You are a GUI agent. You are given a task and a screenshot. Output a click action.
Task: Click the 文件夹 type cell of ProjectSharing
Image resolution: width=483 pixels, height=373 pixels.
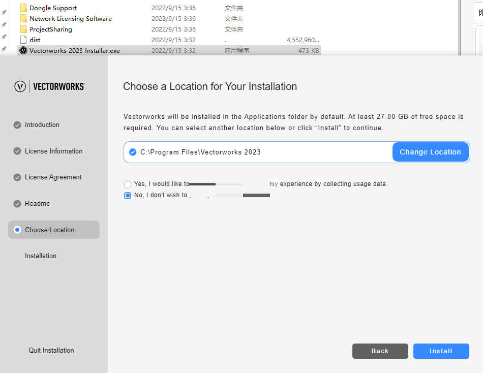pyautogui.click(x=233, y=29)
